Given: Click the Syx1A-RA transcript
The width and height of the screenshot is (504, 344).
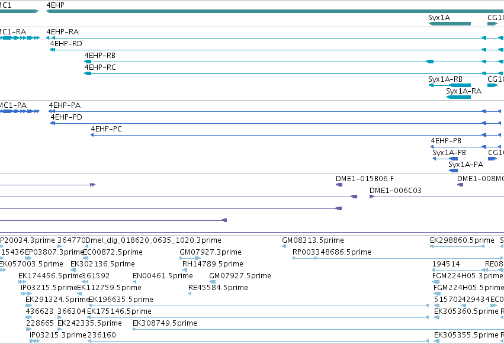Looking at the screenshot, I should (458, 97).
